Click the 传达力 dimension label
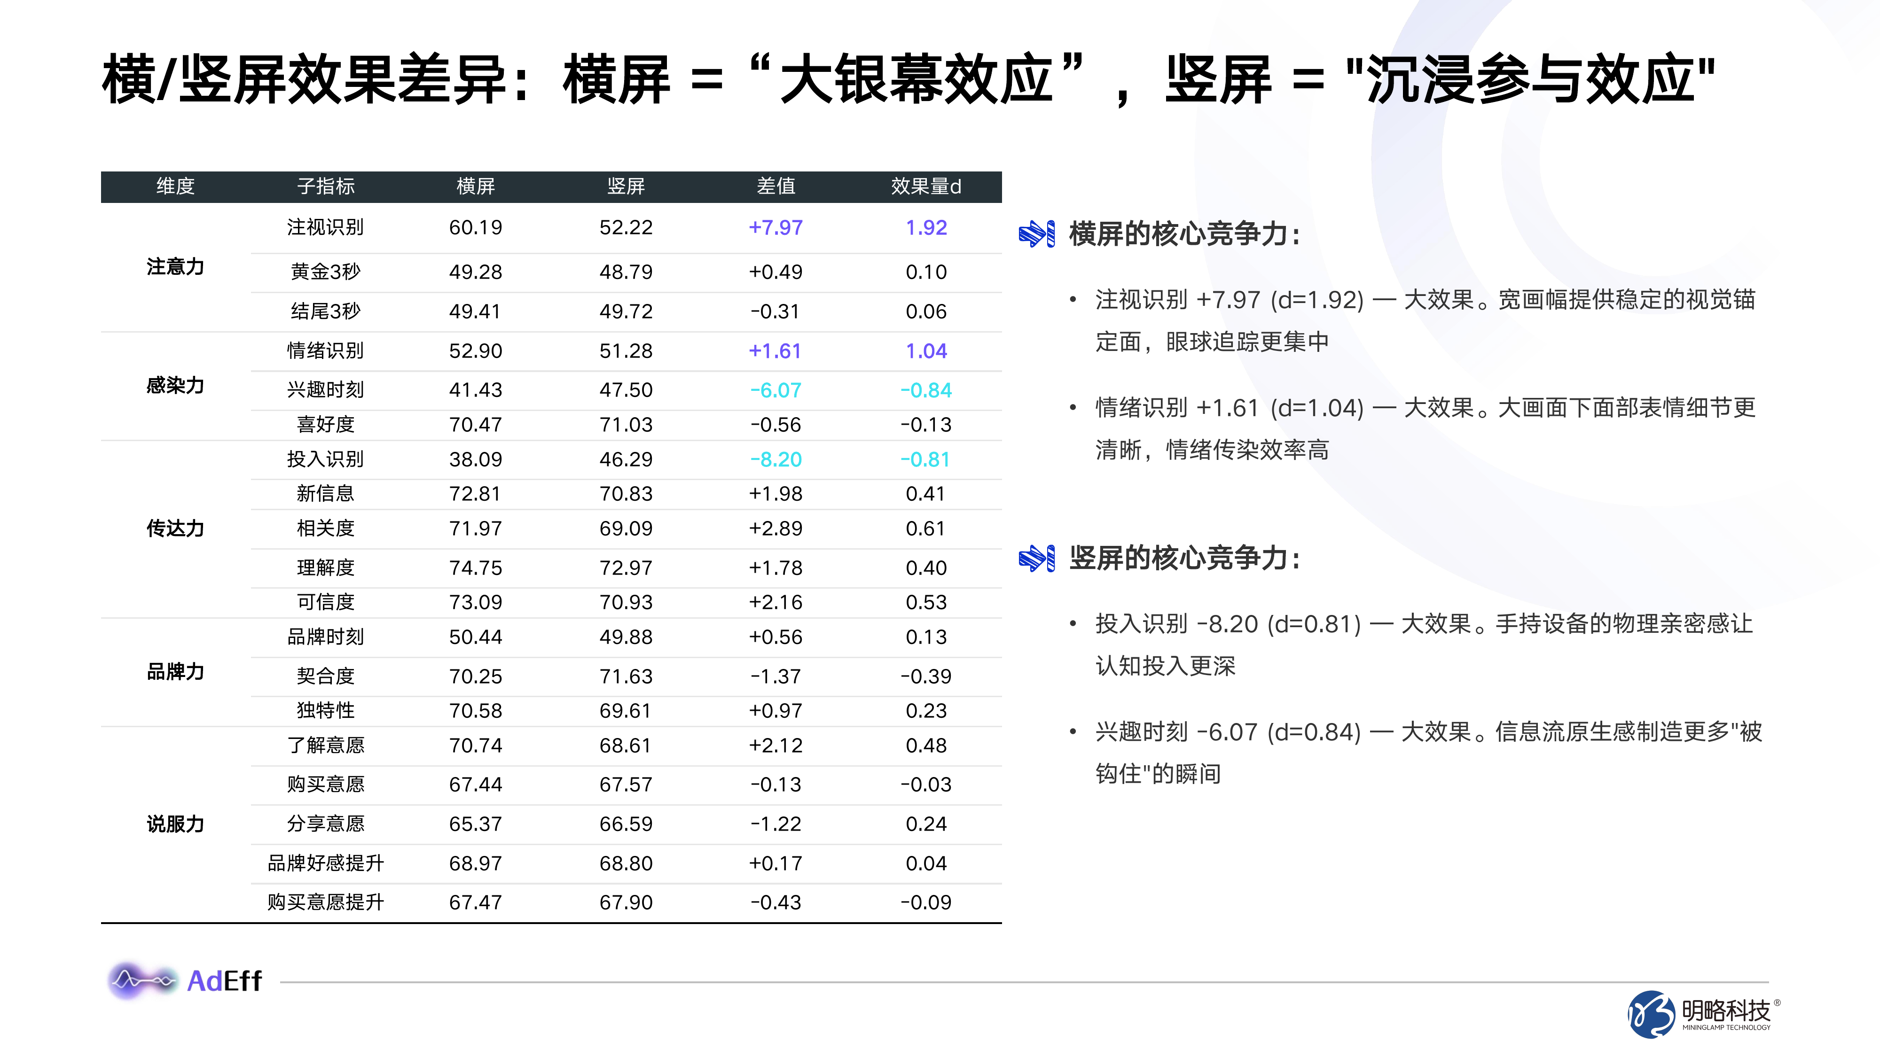The height and width of the screenshot is (1057, 1880). click(x=175, y=529)
